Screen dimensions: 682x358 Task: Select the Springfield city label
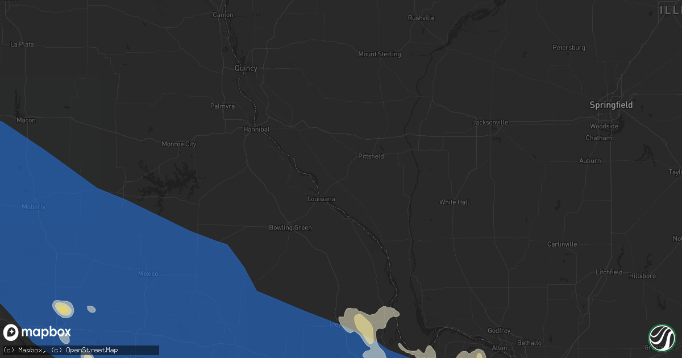pyautogui.click(x=611, y=105)
